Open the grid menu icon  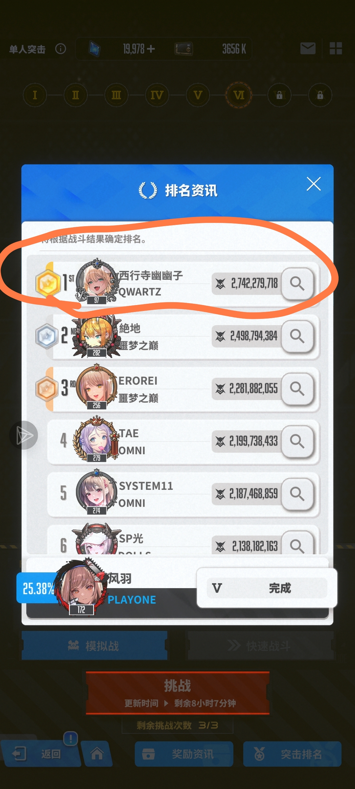point(336,48)
